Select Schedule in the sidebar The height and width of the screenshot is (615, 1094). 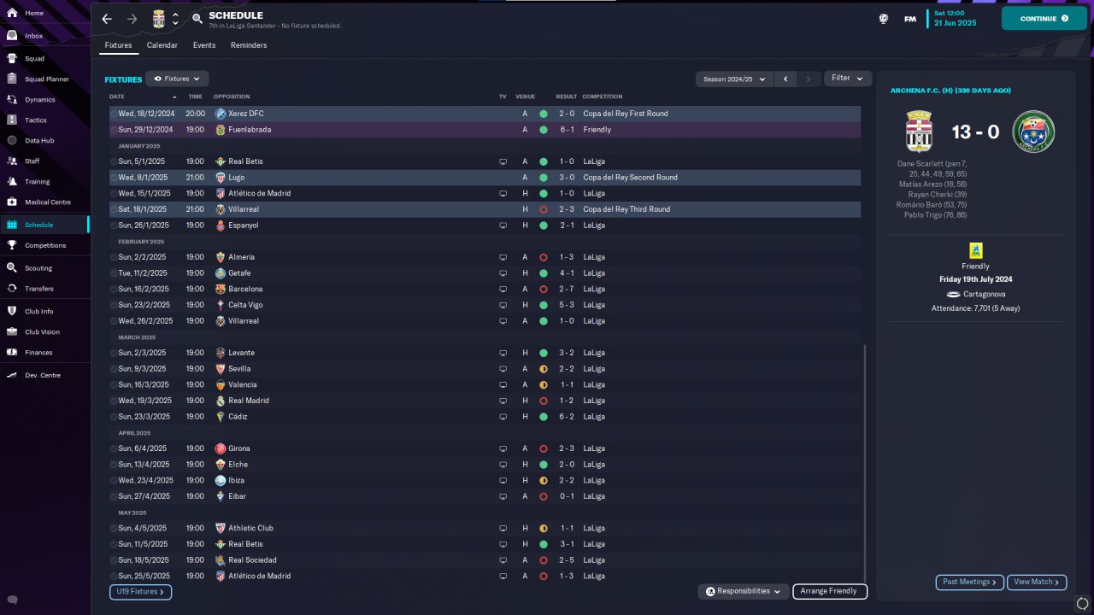pyautogui.click(x=44, y=225)
